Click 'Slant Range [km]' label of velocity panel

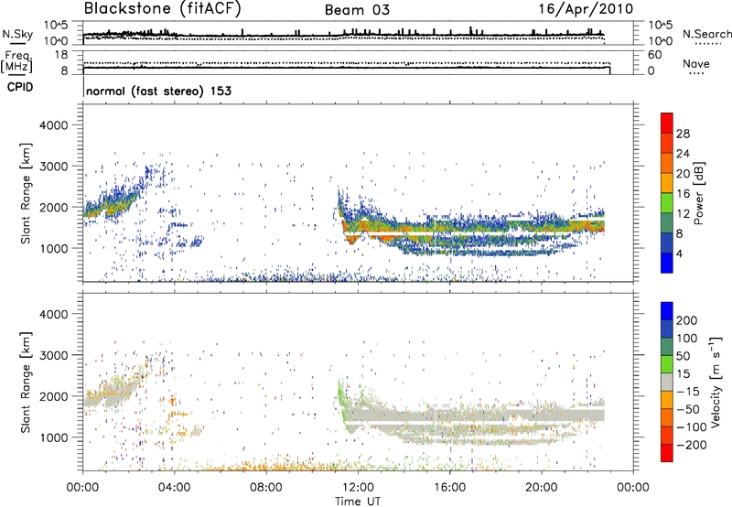point(26,383)
